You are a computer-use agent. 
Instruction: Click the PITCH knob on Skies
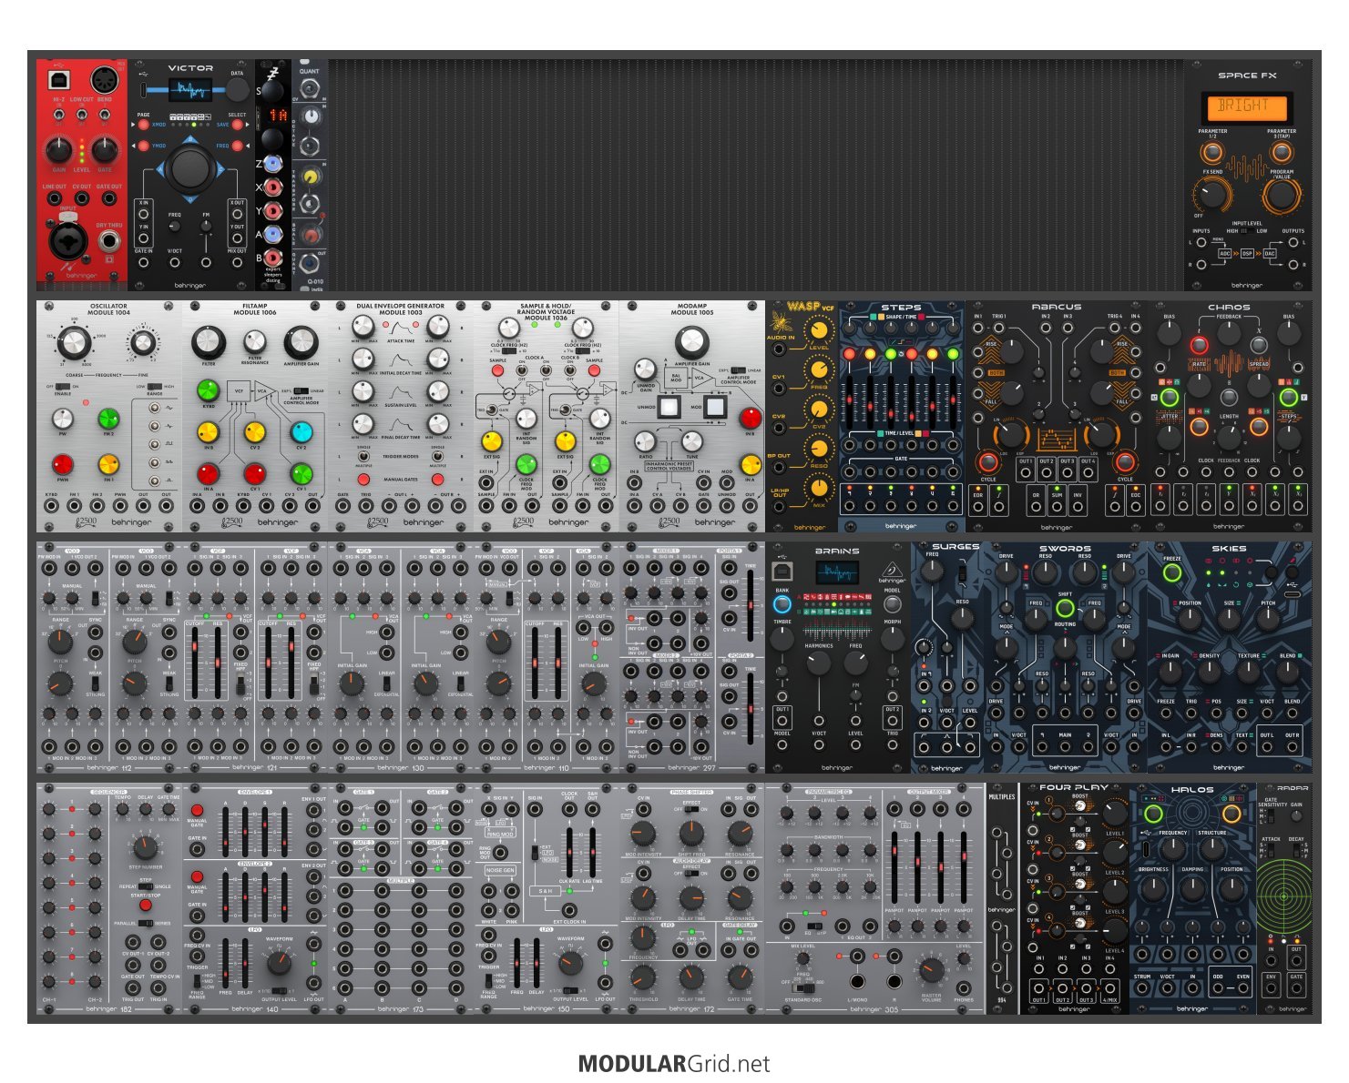click(x=1268, y=619)
